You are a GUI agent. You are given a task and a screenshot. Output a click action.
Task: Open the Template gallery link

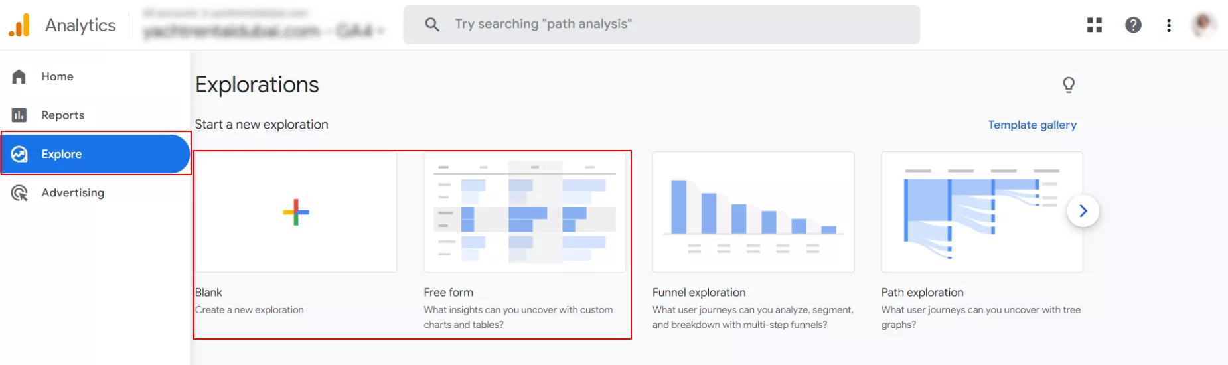[1032, 125]
